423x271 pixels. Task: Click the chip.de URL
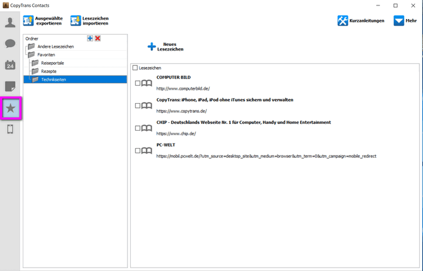click(176, 134)
